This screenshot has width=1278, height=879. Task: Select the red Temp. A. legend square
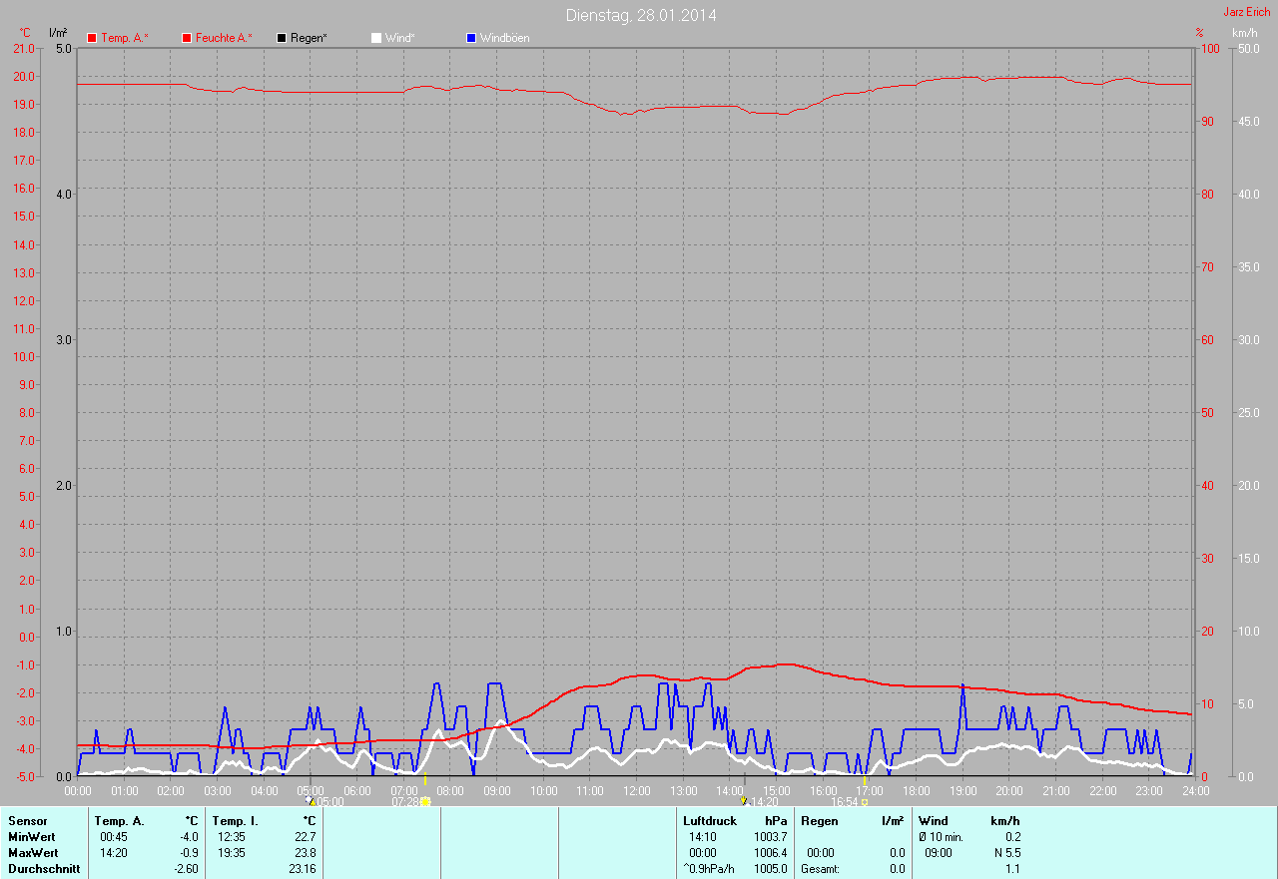pos(92,38)
